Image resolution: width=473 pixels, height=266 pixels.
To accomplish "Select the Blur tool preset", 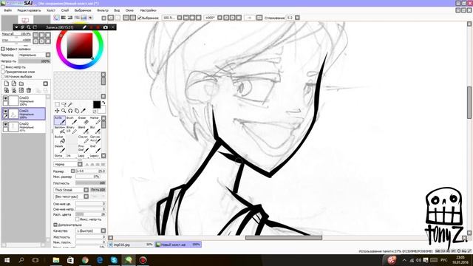I will click(x=95, y=130).
